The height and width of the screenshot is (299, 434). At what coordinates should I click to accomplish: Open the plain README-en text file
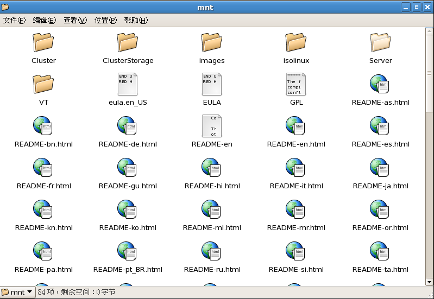212,126
